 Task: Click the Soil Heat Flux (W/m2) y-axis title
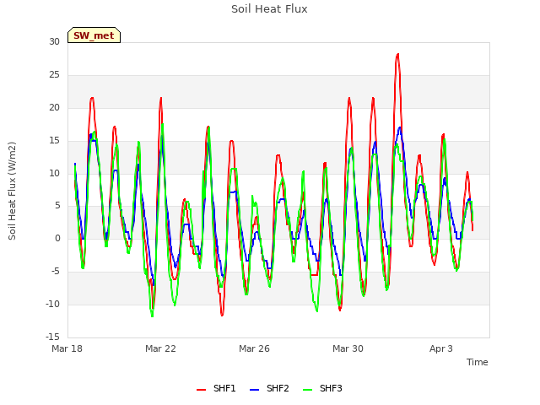pos(12,191)
